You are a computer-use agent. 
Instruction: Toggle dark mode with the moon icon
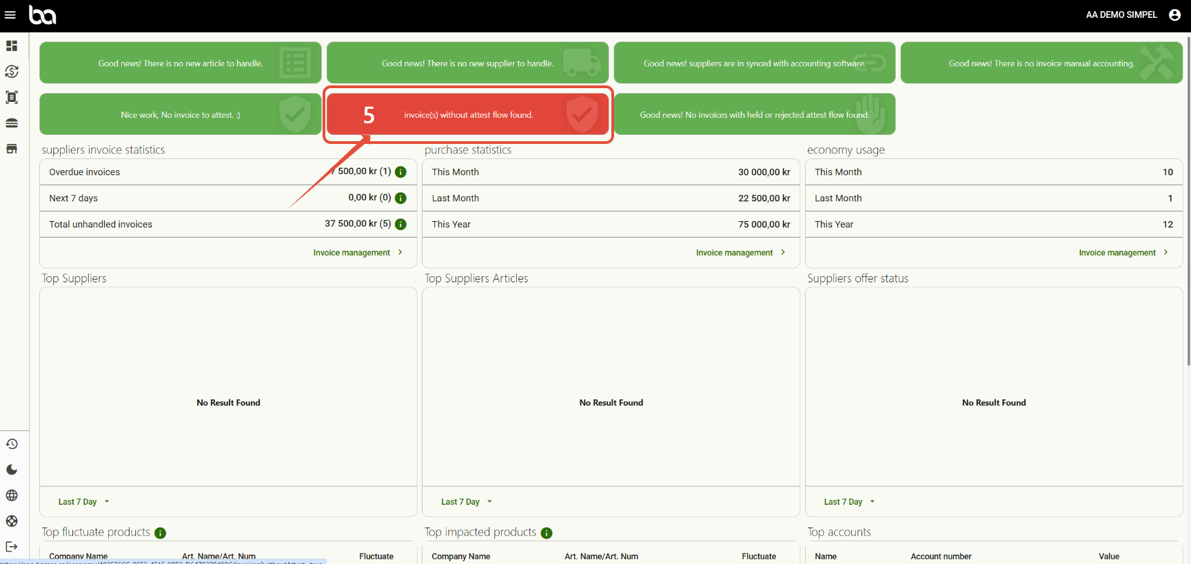(x=12, y=470)
